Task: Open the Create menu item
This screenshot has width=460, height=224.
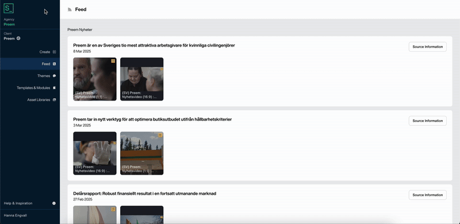Action: (30, 52)
